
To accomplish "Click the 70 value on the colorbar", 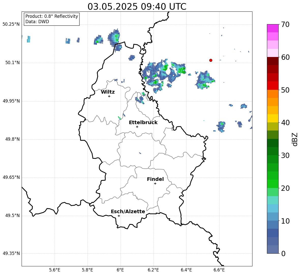I will [285, 24].
